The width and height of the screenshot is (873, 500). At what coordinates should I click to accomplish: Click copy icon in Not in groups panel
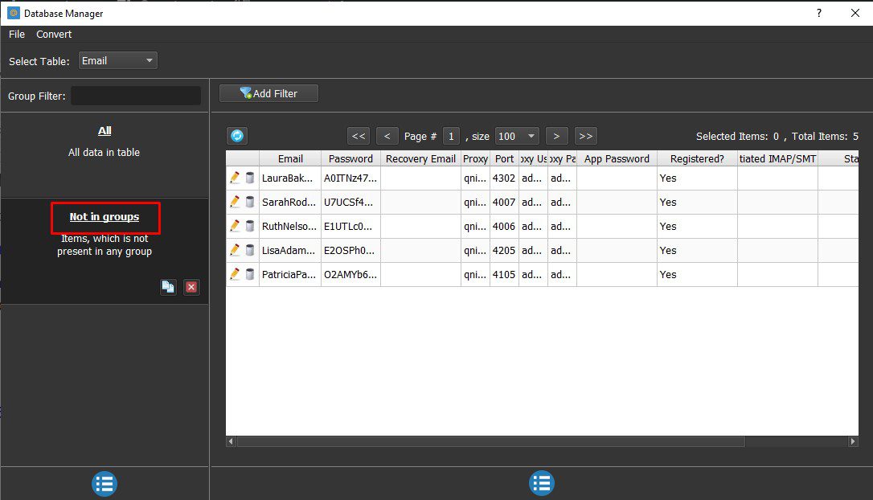tap(168, 287)
